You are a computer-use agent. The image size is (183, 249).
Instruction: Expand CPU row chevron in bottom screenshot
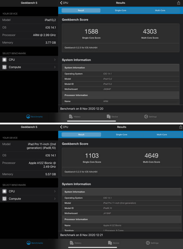[x=55, y=191]
